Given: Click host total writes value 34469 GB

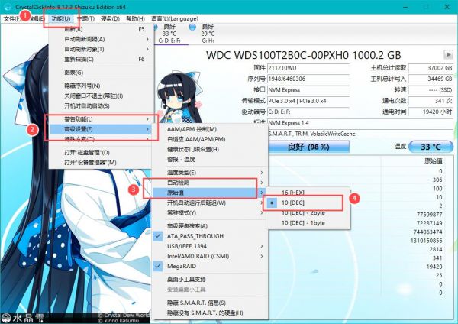Looking at the screenshot, I should pyautogui.click(x=431, y=79).
